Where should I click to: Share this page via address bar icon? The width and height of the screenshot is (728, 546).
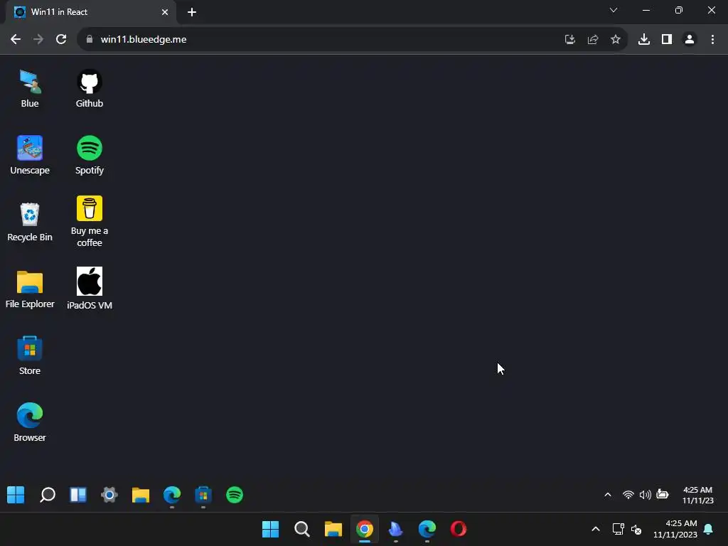click(593, 40)
